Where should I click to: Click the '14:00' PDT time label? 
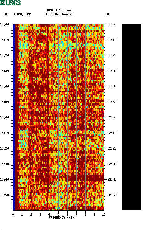(x=5, y=24)
